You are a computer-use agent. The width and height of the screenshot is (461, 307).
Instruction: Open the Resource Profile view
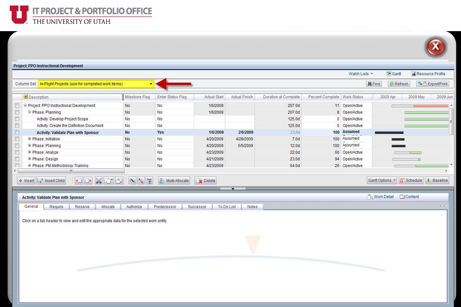(x=429, y=74)
